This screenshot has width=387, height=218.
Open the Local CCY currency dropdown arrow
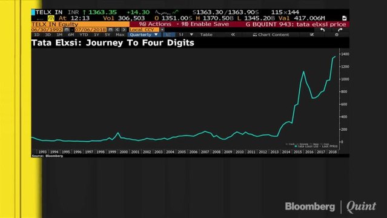(x=162, y=30)
